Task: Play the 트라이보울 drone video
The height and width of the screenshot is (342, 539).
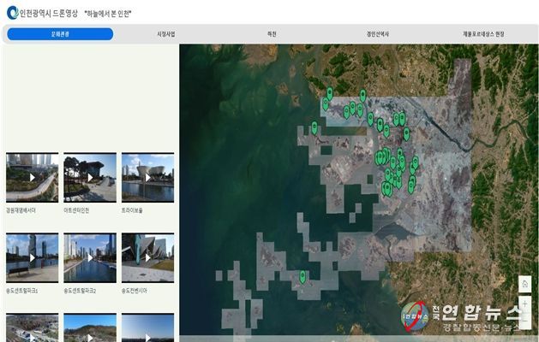Action: (x=147, y=177)
